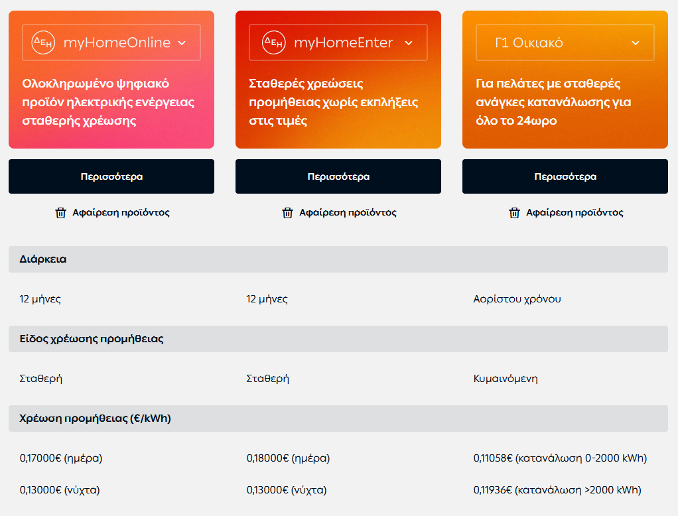Click the ΔΕΗ logo in the myHomeOnline selector
The image size is (678, 516).
pos(43,42)
